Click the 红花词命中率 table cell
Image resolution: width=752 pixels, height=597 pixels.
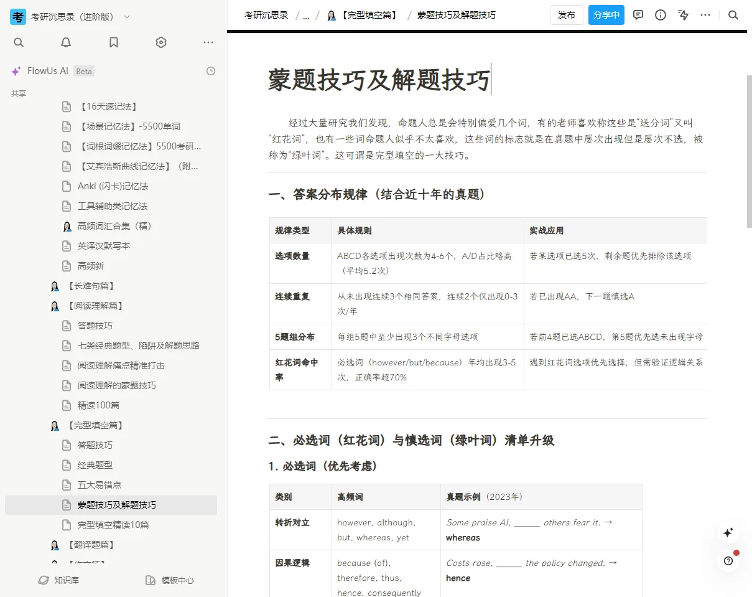pos(300,370)
